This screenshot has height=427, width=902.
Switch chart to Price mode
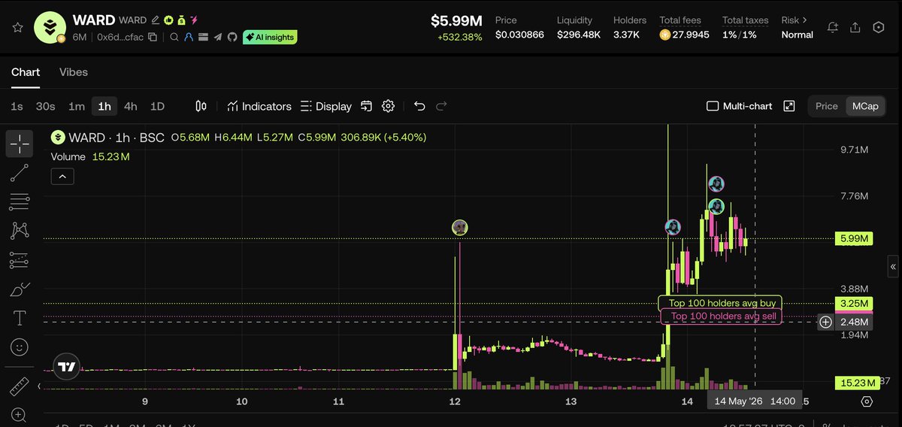(x=827, y=106)
